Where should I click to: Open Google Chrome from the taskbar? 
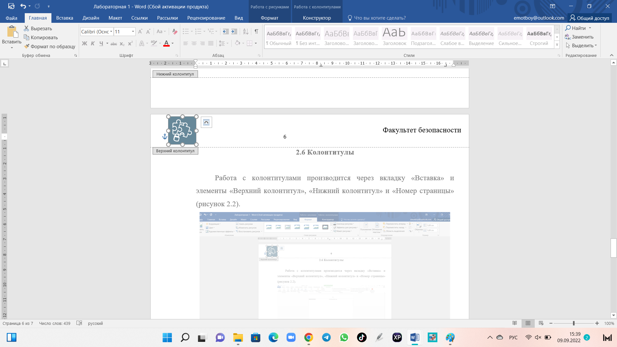click(308, 337)
